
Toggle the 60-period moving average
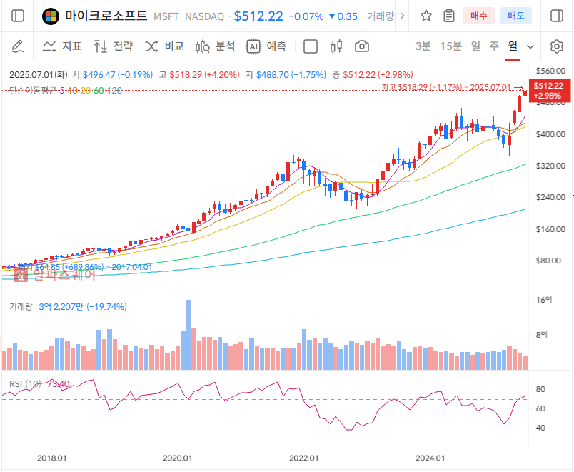tap(99, 91)
